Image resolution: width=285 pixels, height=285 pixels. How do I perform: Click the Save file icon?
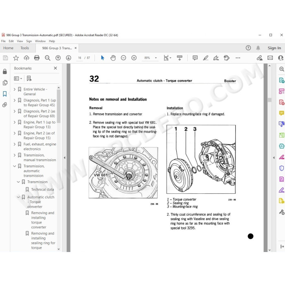click(x=5, y=58)
